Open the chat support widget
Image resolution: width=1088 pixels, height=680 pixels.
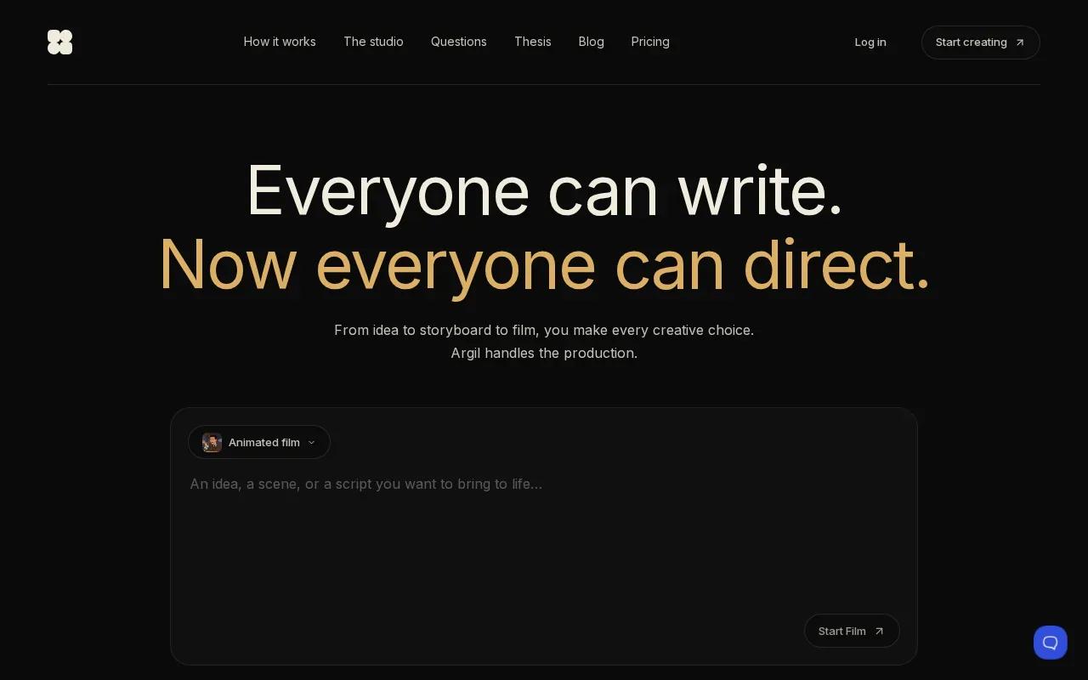pos(1051,643)
